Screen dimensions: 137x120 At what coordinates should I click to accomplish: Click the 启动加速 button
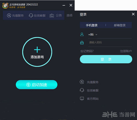36,85
